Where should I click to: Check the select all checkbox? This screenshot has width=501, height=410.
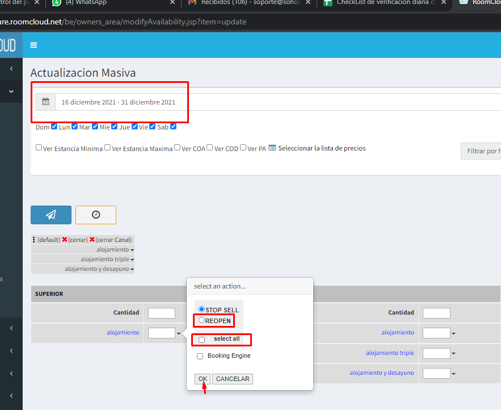(201, 340)
